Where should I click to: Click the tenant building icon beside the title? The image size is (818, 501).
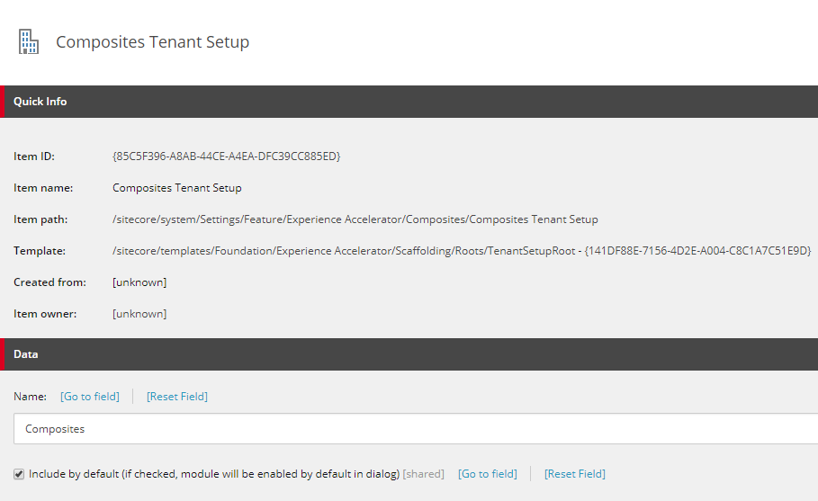click(x=29, y=41)
